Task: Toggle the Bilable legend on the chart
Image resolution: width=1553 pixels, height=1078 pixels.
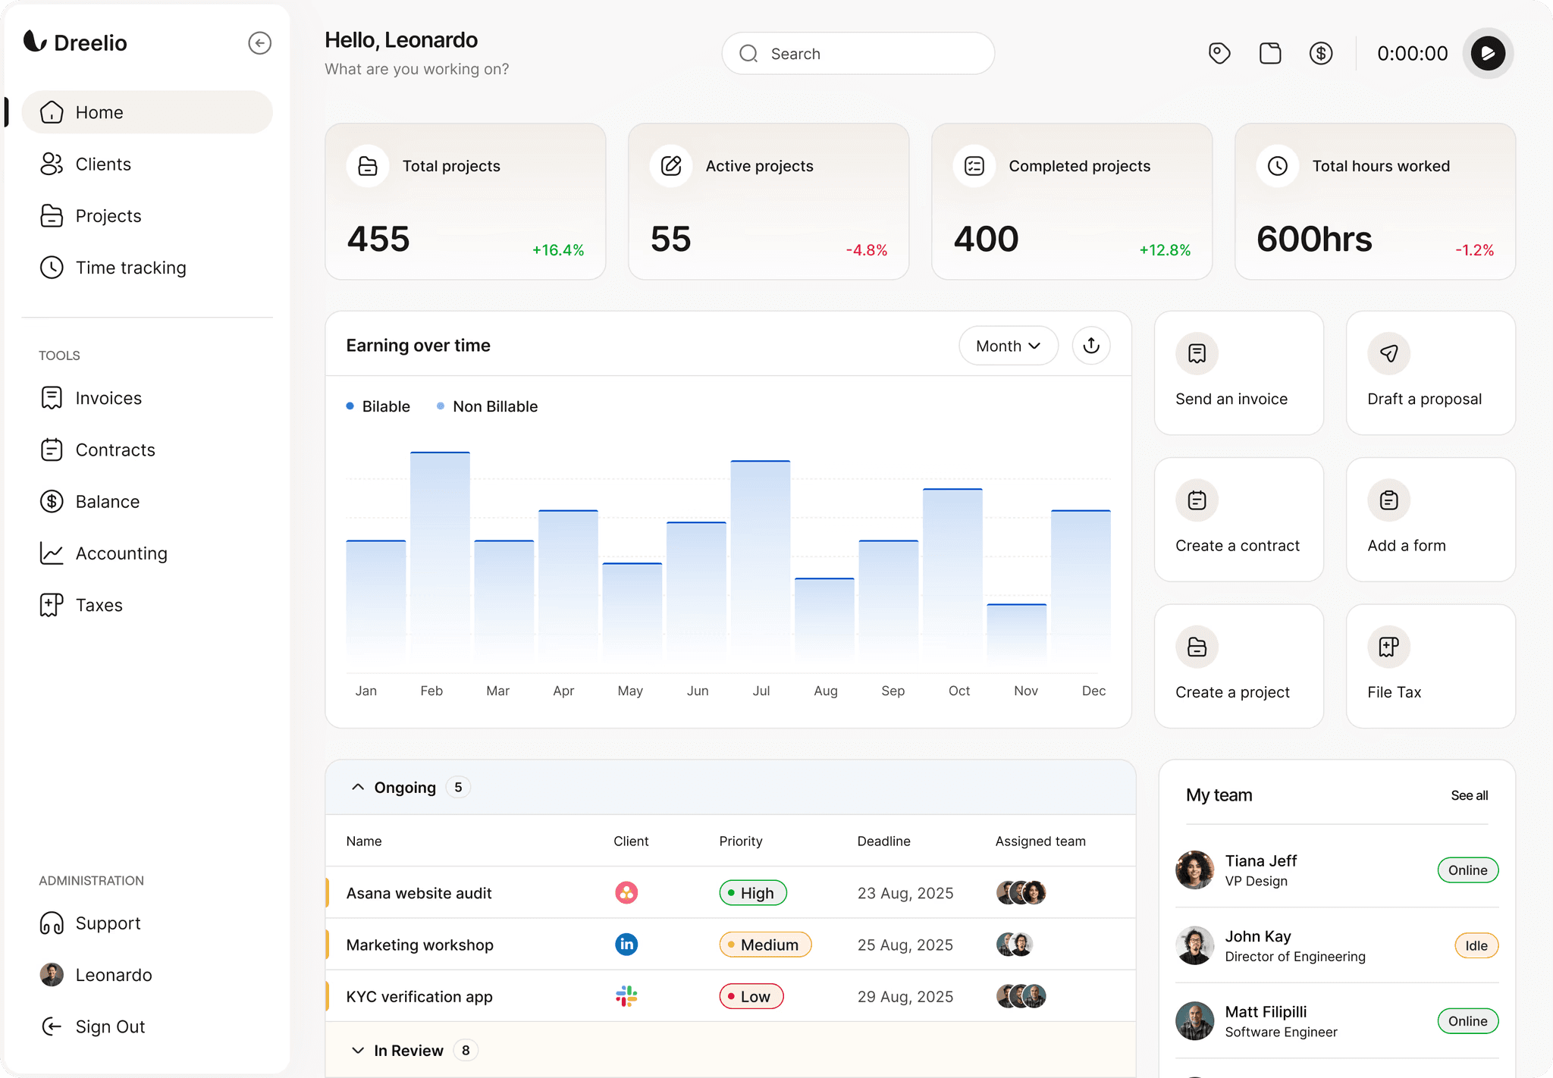Action: pyautogui.click(x=377, y=406)
